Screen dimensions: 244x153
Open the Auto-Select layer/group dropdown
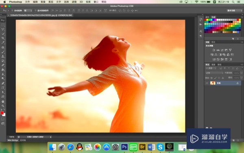(28, 11)
